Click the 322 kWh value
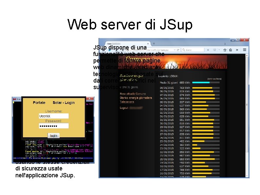This screenshot has height=195, width=260. (185, 148)
